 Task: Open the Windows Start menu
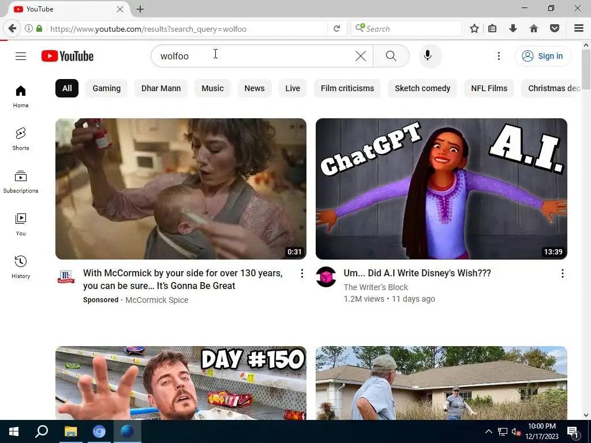pyautogui.click(x=14, y=431)
